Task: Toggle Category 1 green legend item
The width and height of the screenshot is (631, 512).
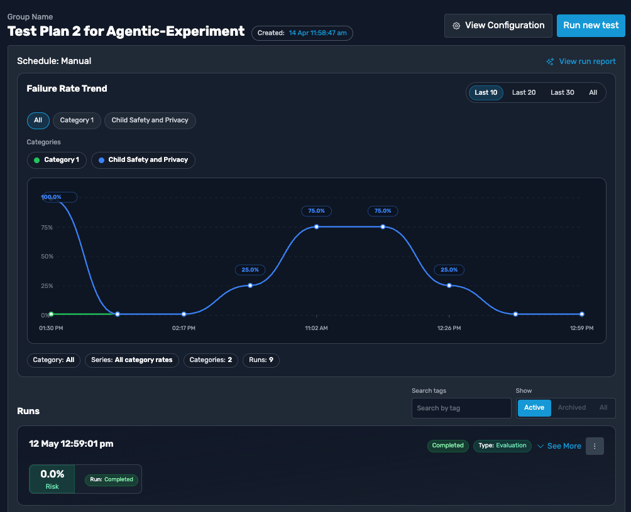Action: (57, 160)
